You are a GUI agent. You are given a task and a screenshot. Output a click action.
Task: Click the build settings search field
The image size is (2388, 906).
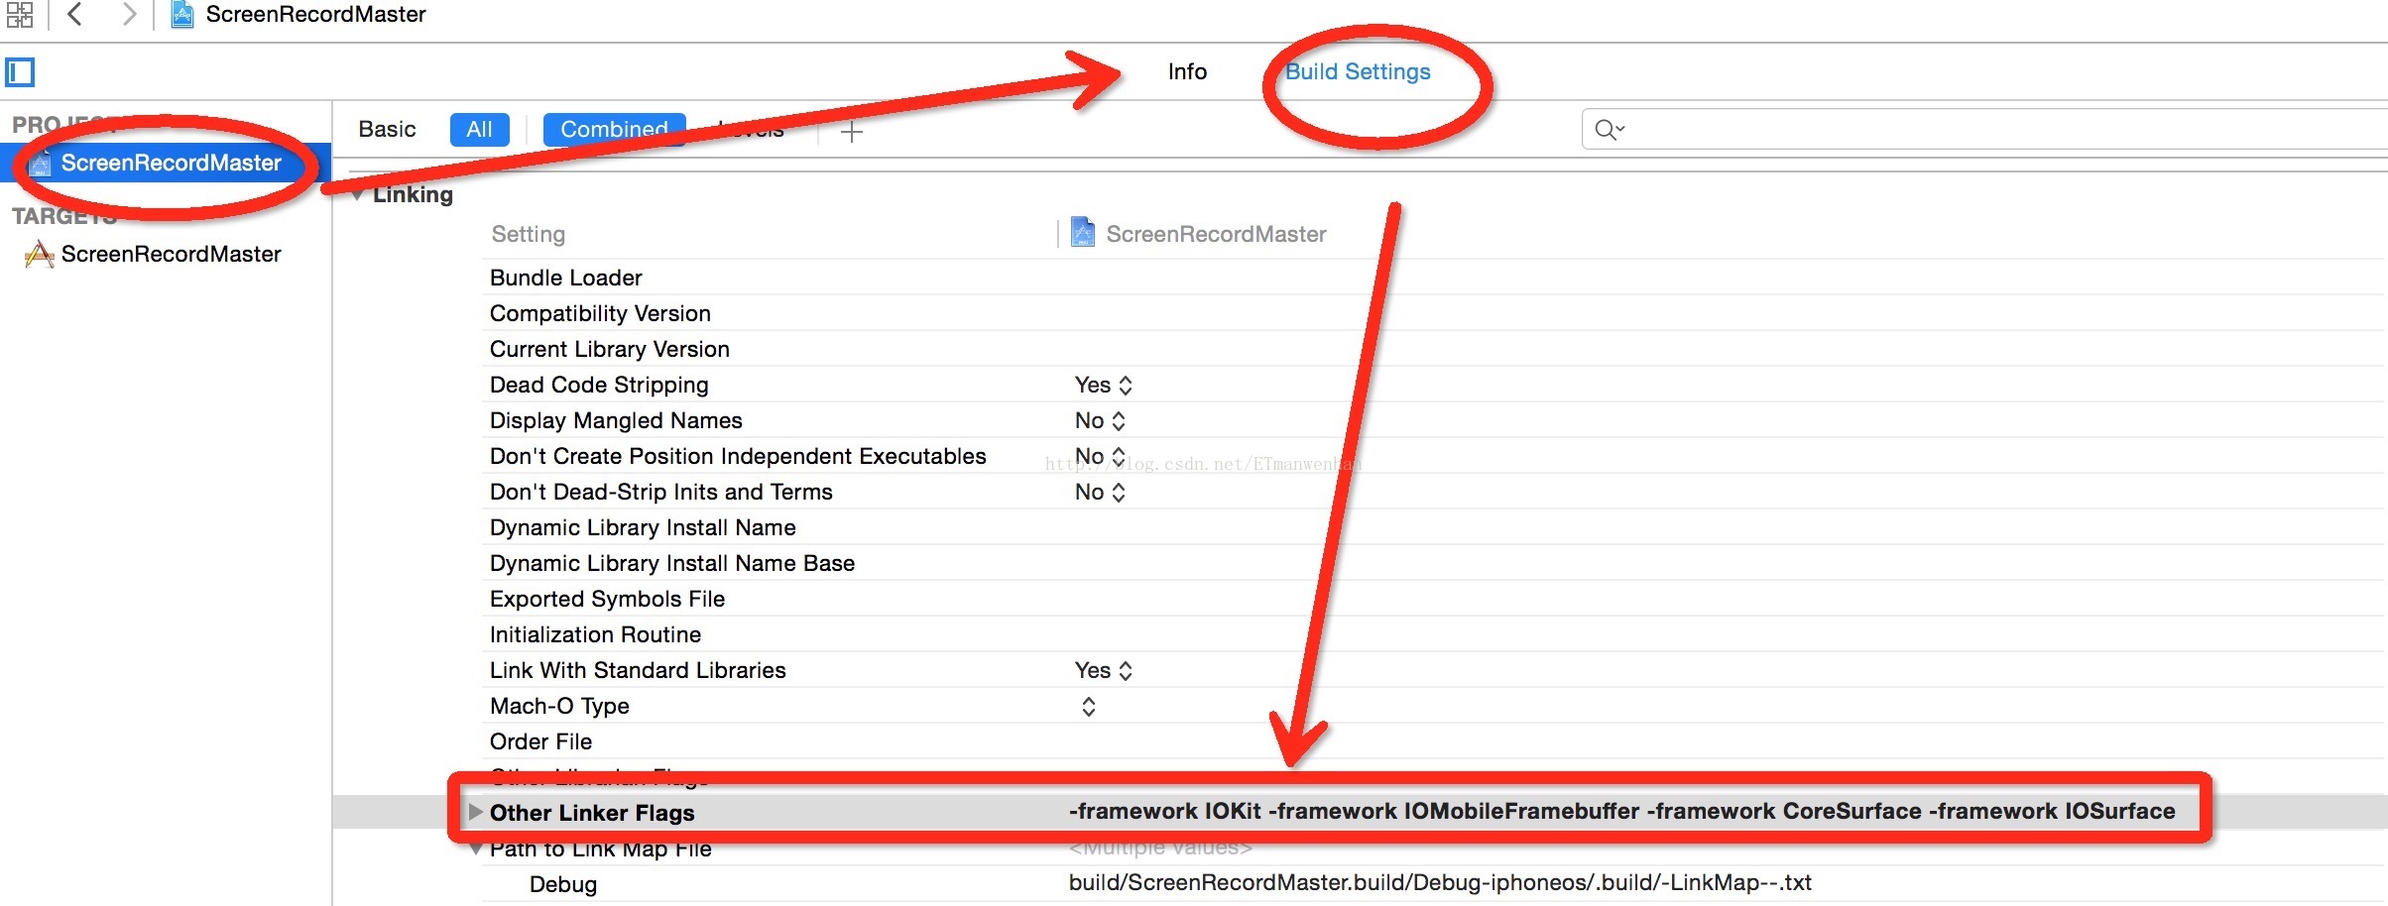pos(1983,129)
